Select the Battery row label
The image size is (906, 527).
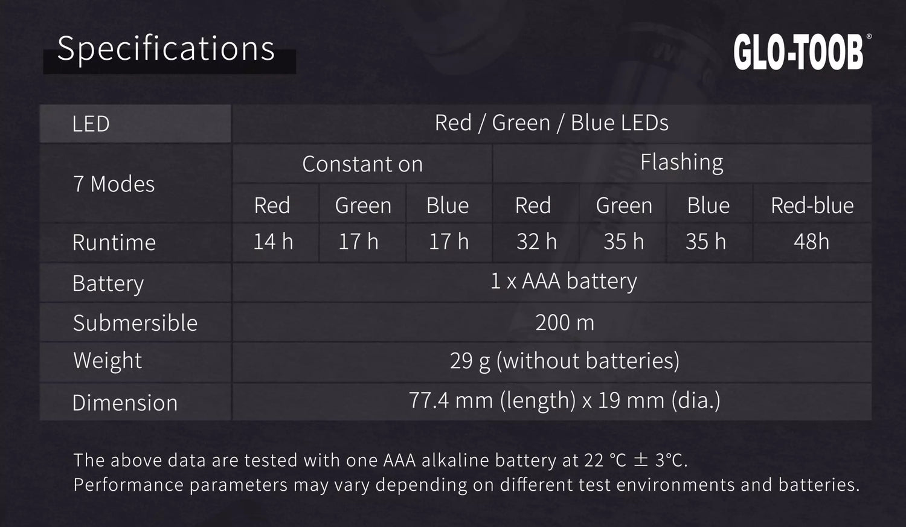108,283
